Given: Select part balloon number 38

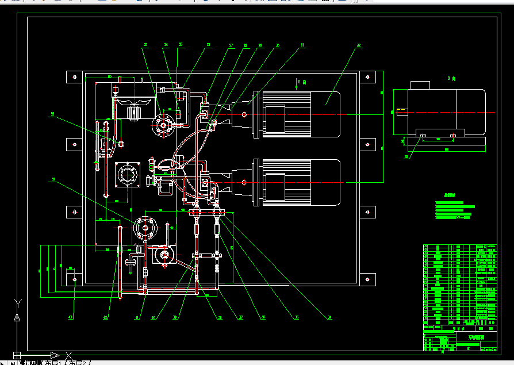Looking at the screenshot, I should tap(220, 317).
